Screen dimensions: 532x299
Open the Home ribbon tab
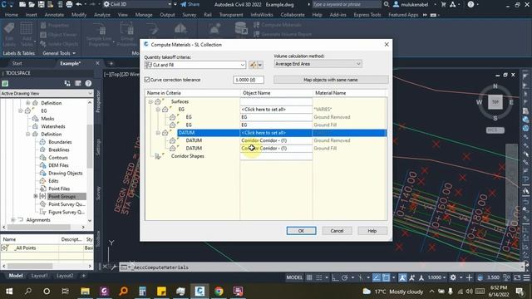tap(12, 15)
